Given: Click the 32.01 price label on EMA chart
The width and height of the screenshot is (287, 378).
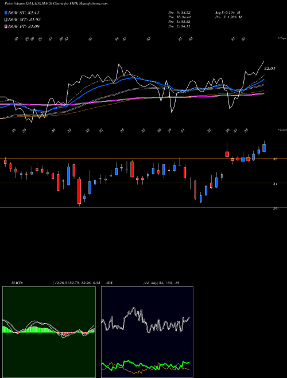Looking at the screenshot, I should click(270, 69).
